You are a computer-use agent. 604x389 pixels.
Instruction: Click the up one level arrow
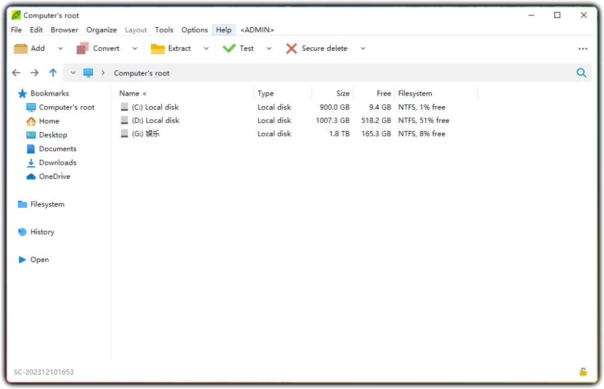52,73
